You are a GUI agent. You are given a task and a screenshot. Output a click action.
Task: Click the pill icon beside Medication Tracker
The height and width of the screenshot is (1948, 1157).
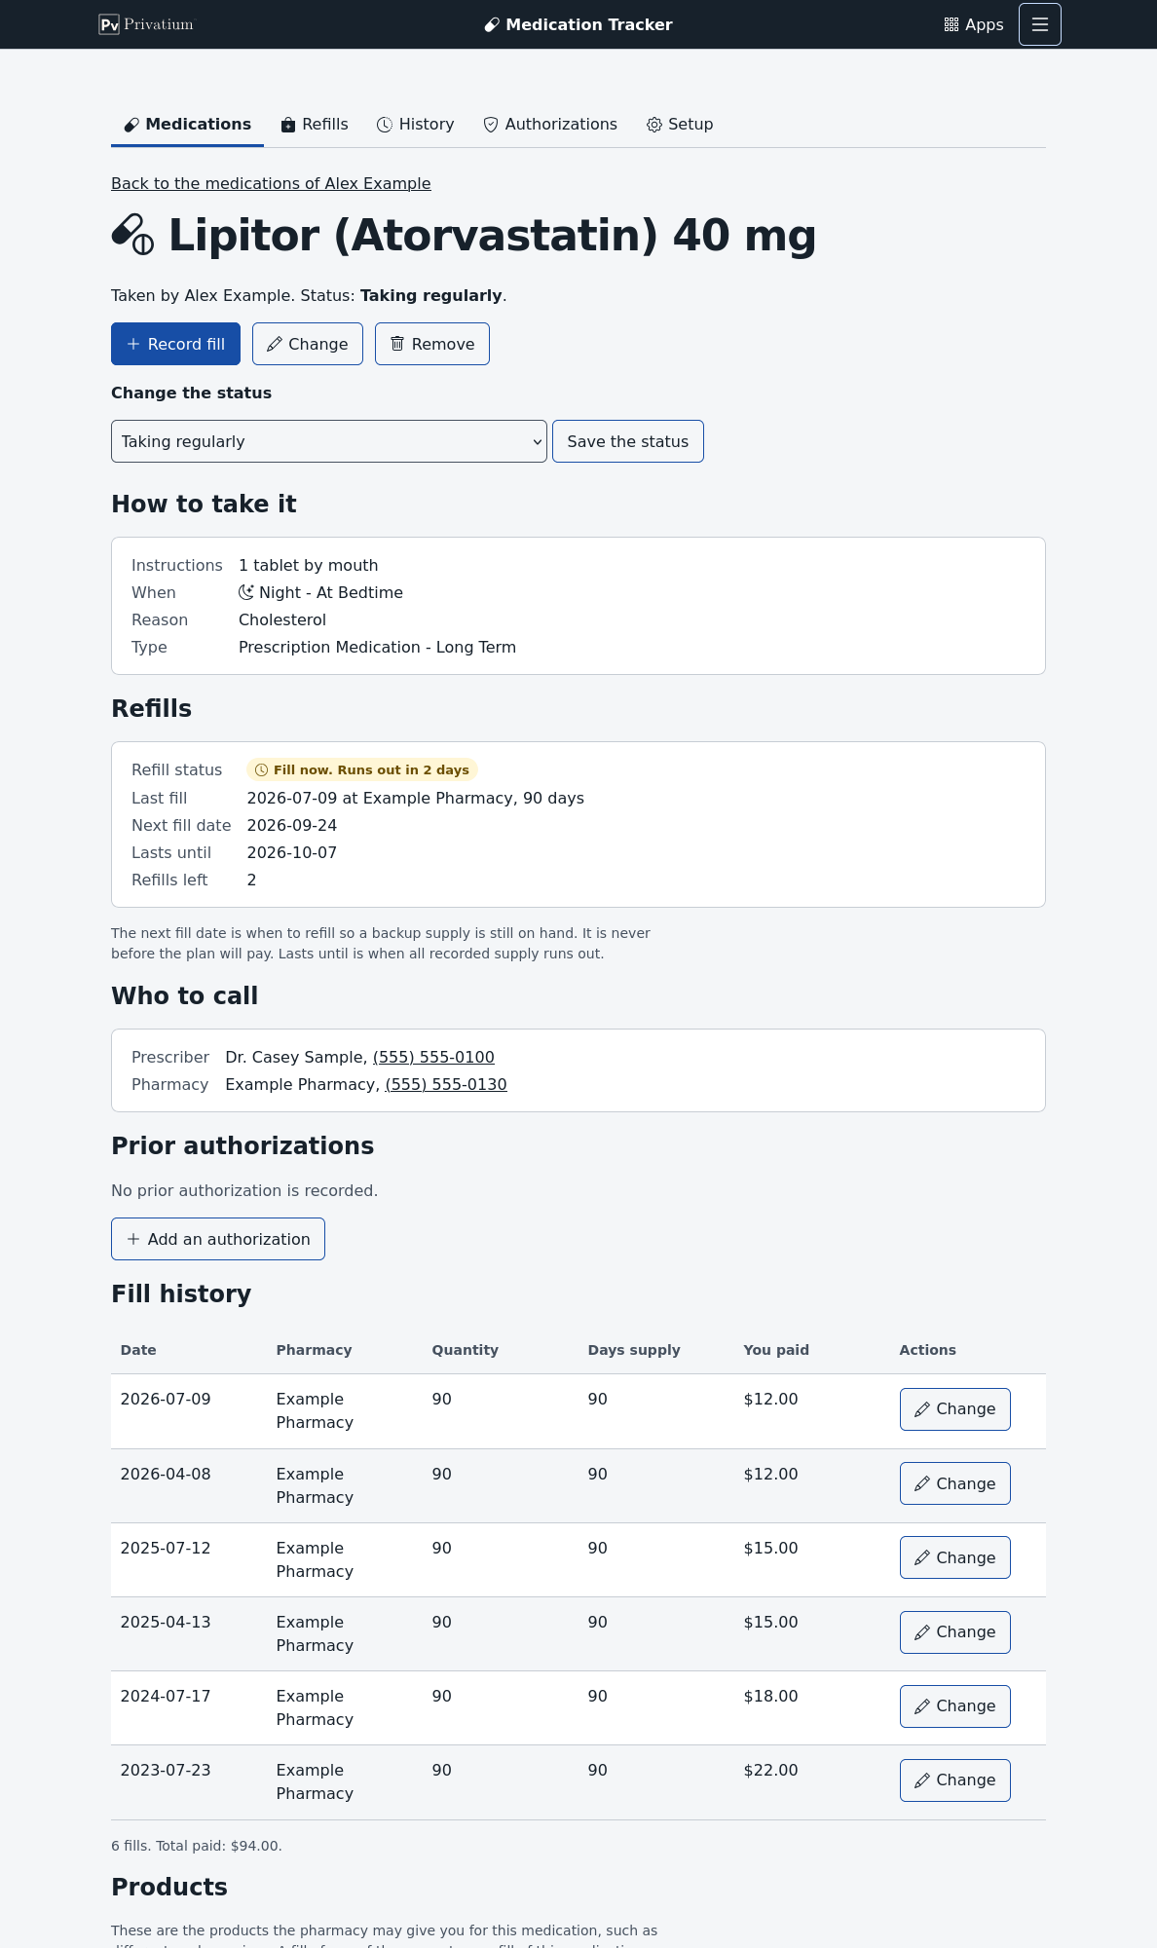492,25
